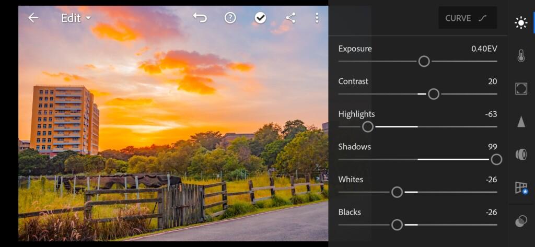Image resolution: width=535 pixels, height=247 pixels.
Task: Click the Highlights slider handle
Action: point(368,127)
